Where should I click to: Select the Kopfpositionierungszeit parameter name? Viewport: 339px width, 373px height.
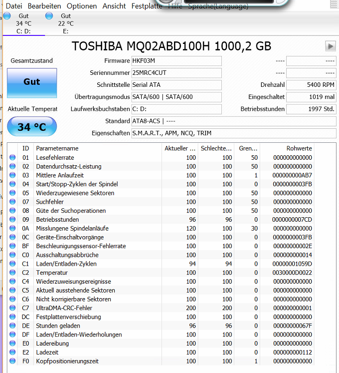(67, 361)
